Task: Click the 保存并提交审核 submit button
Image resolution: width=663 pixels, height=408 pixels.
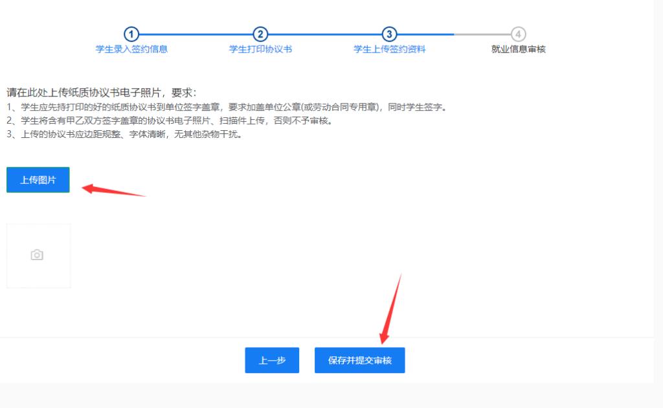Action: pos(359,360)
